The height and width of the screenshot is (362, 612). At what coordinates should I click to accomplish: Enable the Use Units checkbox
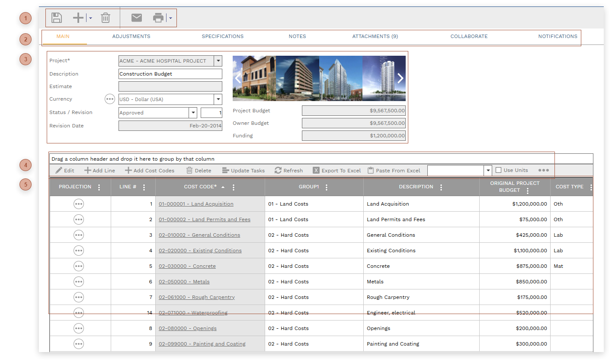[x=499, y=170]
